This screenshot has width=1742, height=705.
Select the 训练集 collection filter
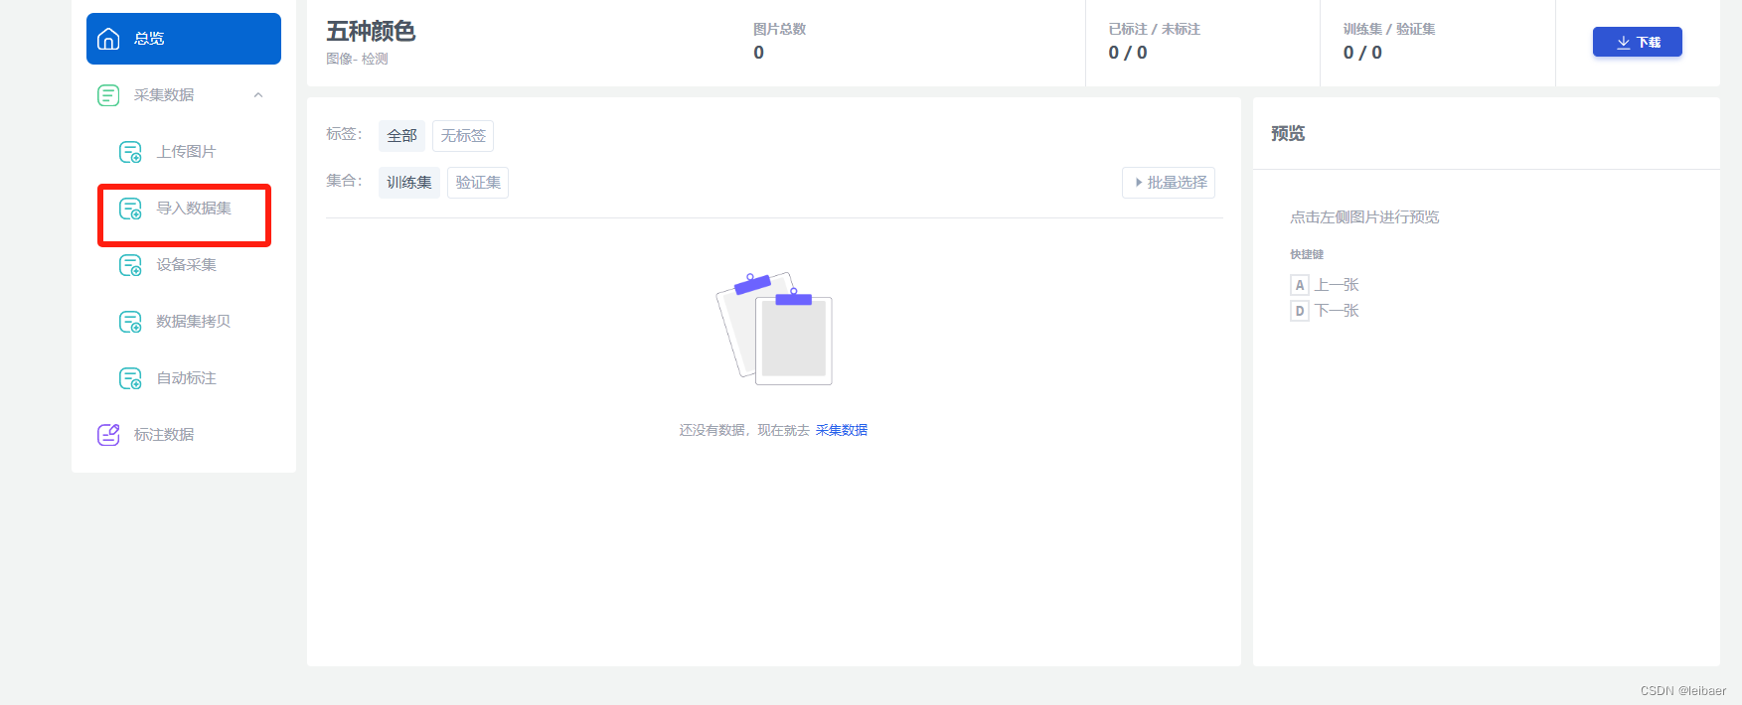409,183
